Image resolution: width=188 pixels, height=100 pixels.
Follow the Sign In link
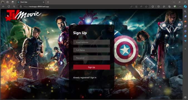point(93,77)
